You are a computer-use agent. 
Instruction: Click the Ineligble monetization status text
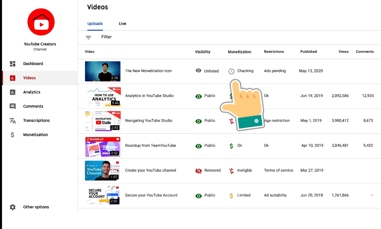coord(245,170)
